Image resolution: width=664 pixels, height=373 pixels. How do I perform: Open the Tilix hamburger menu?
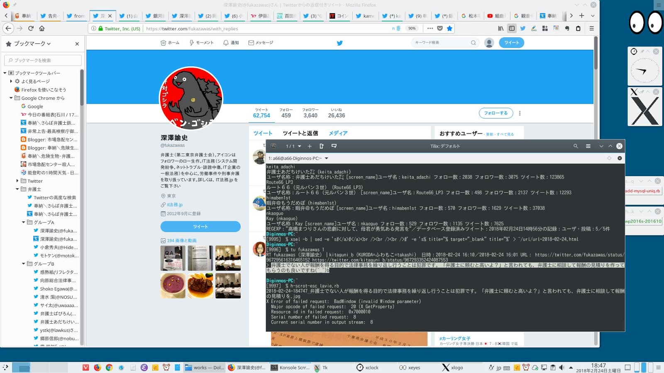[x=588, y=146]
